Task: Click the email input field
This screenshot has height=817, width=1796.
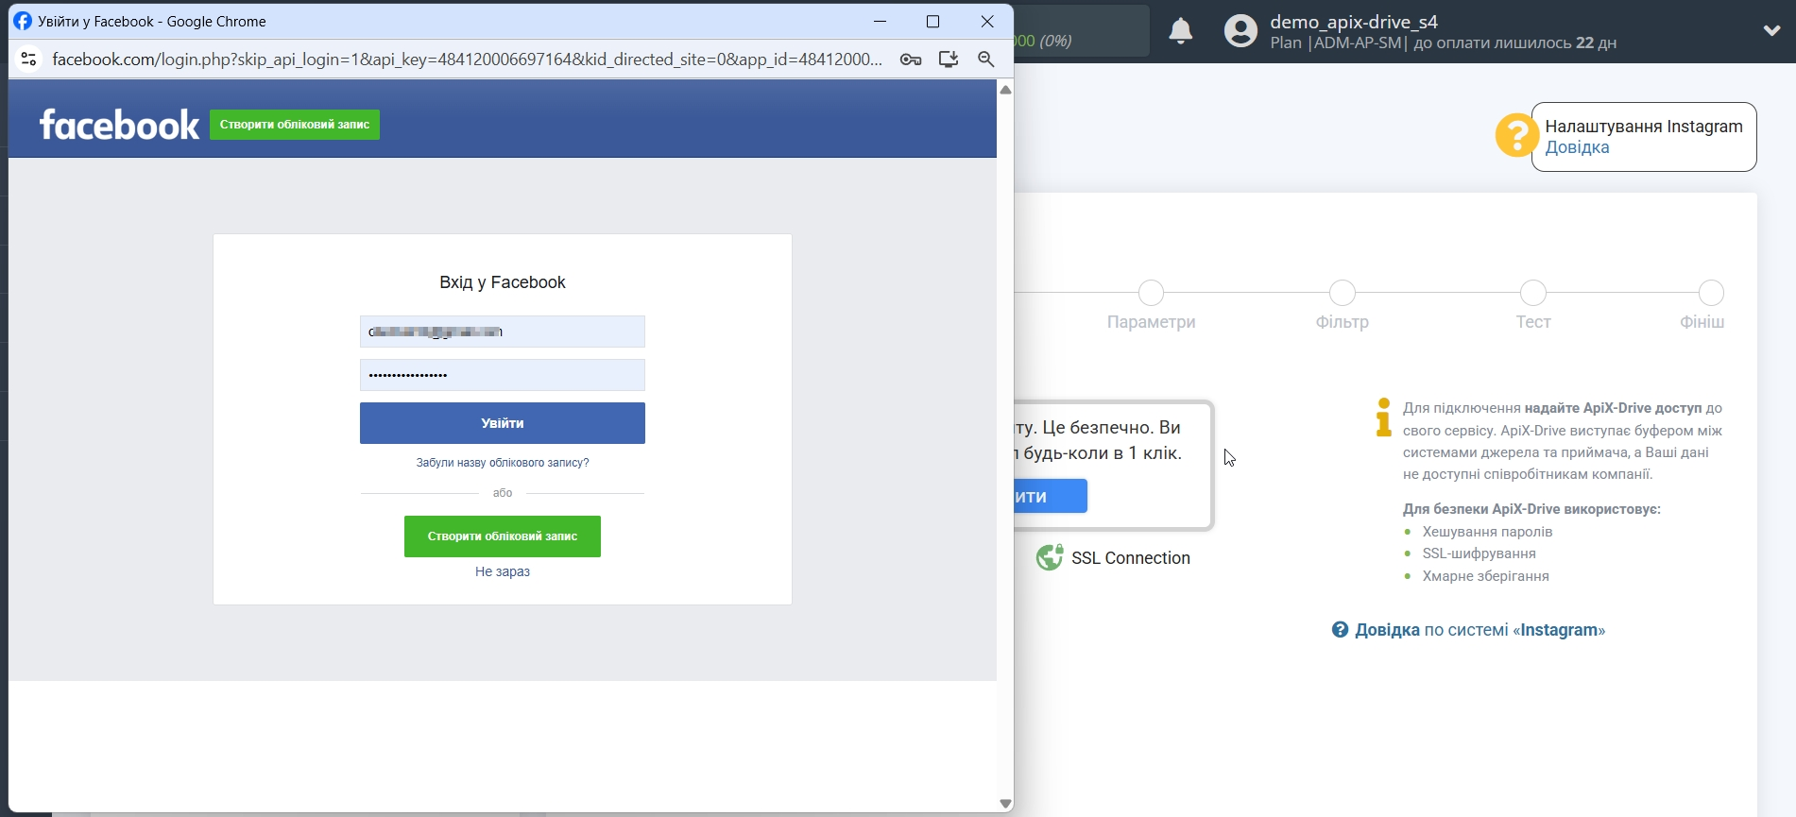Action: click(503, 332)
